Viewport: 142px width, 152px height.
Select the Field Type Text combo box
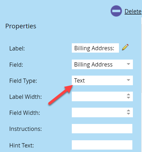(102, 80)
